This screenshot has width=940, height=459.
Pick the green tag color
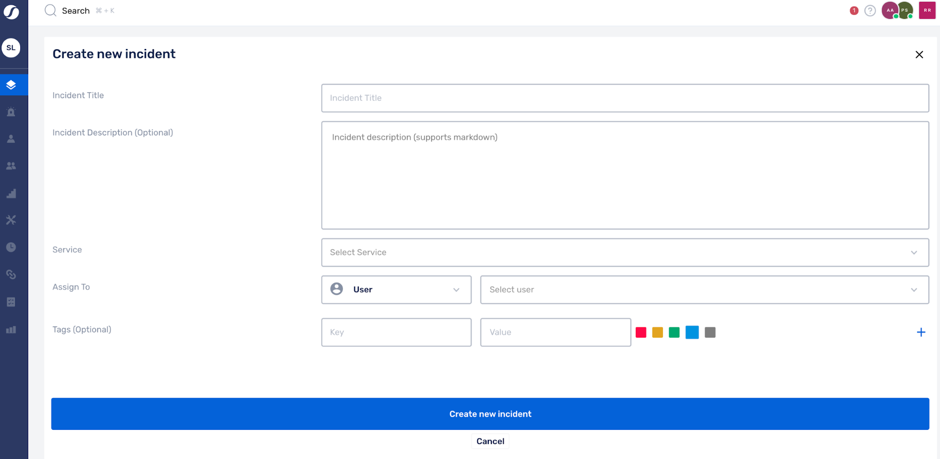pyautogui.click(x=674, y=332)
